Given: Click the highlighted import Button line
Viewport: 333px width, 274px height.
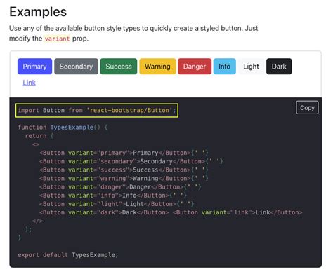Looking at the screenshot, I should pos(97,111).
